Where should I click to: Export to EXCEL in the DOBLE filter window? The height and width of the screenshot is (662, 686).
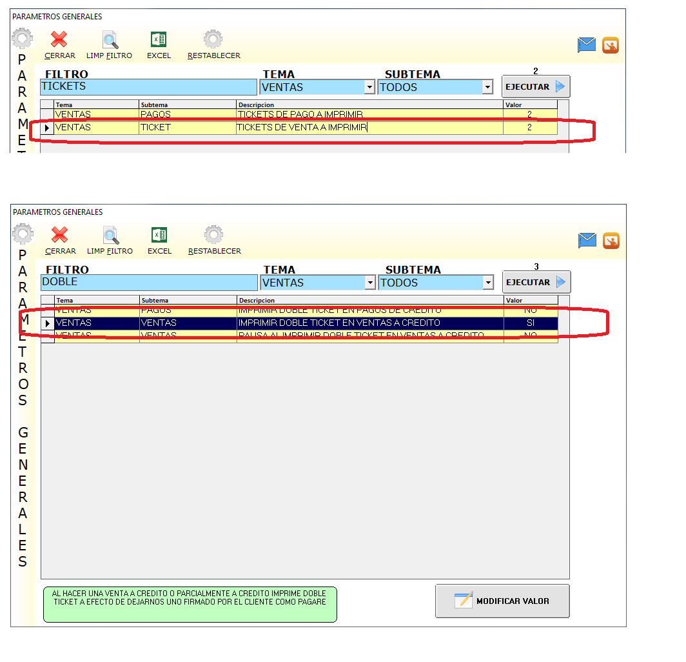tap(159, 236)
